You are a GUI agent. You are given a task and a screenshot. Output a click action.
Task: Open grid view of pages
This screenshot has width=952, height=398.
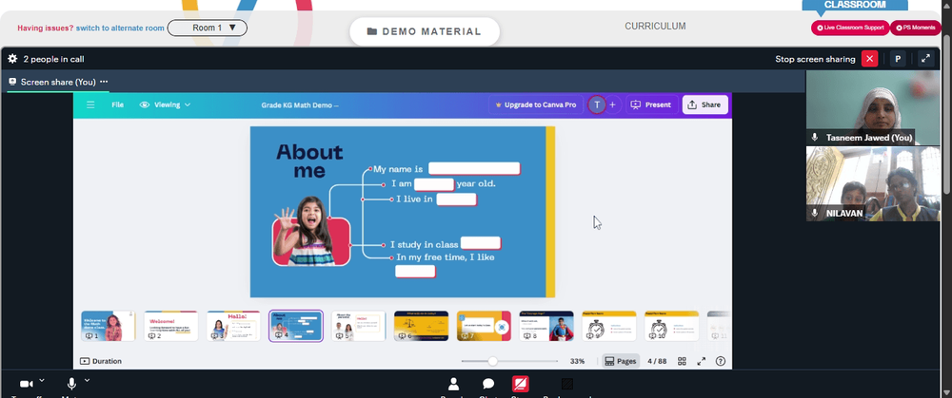pyautogui.click(x=682, y=361)
